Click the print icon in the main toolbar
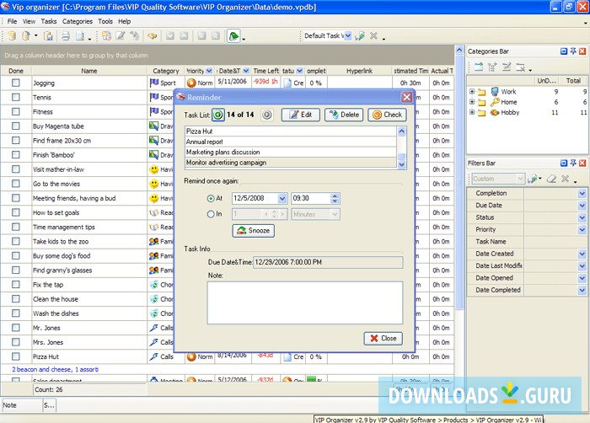Viewport: 590px width, 423px height. tap(64, 36)
